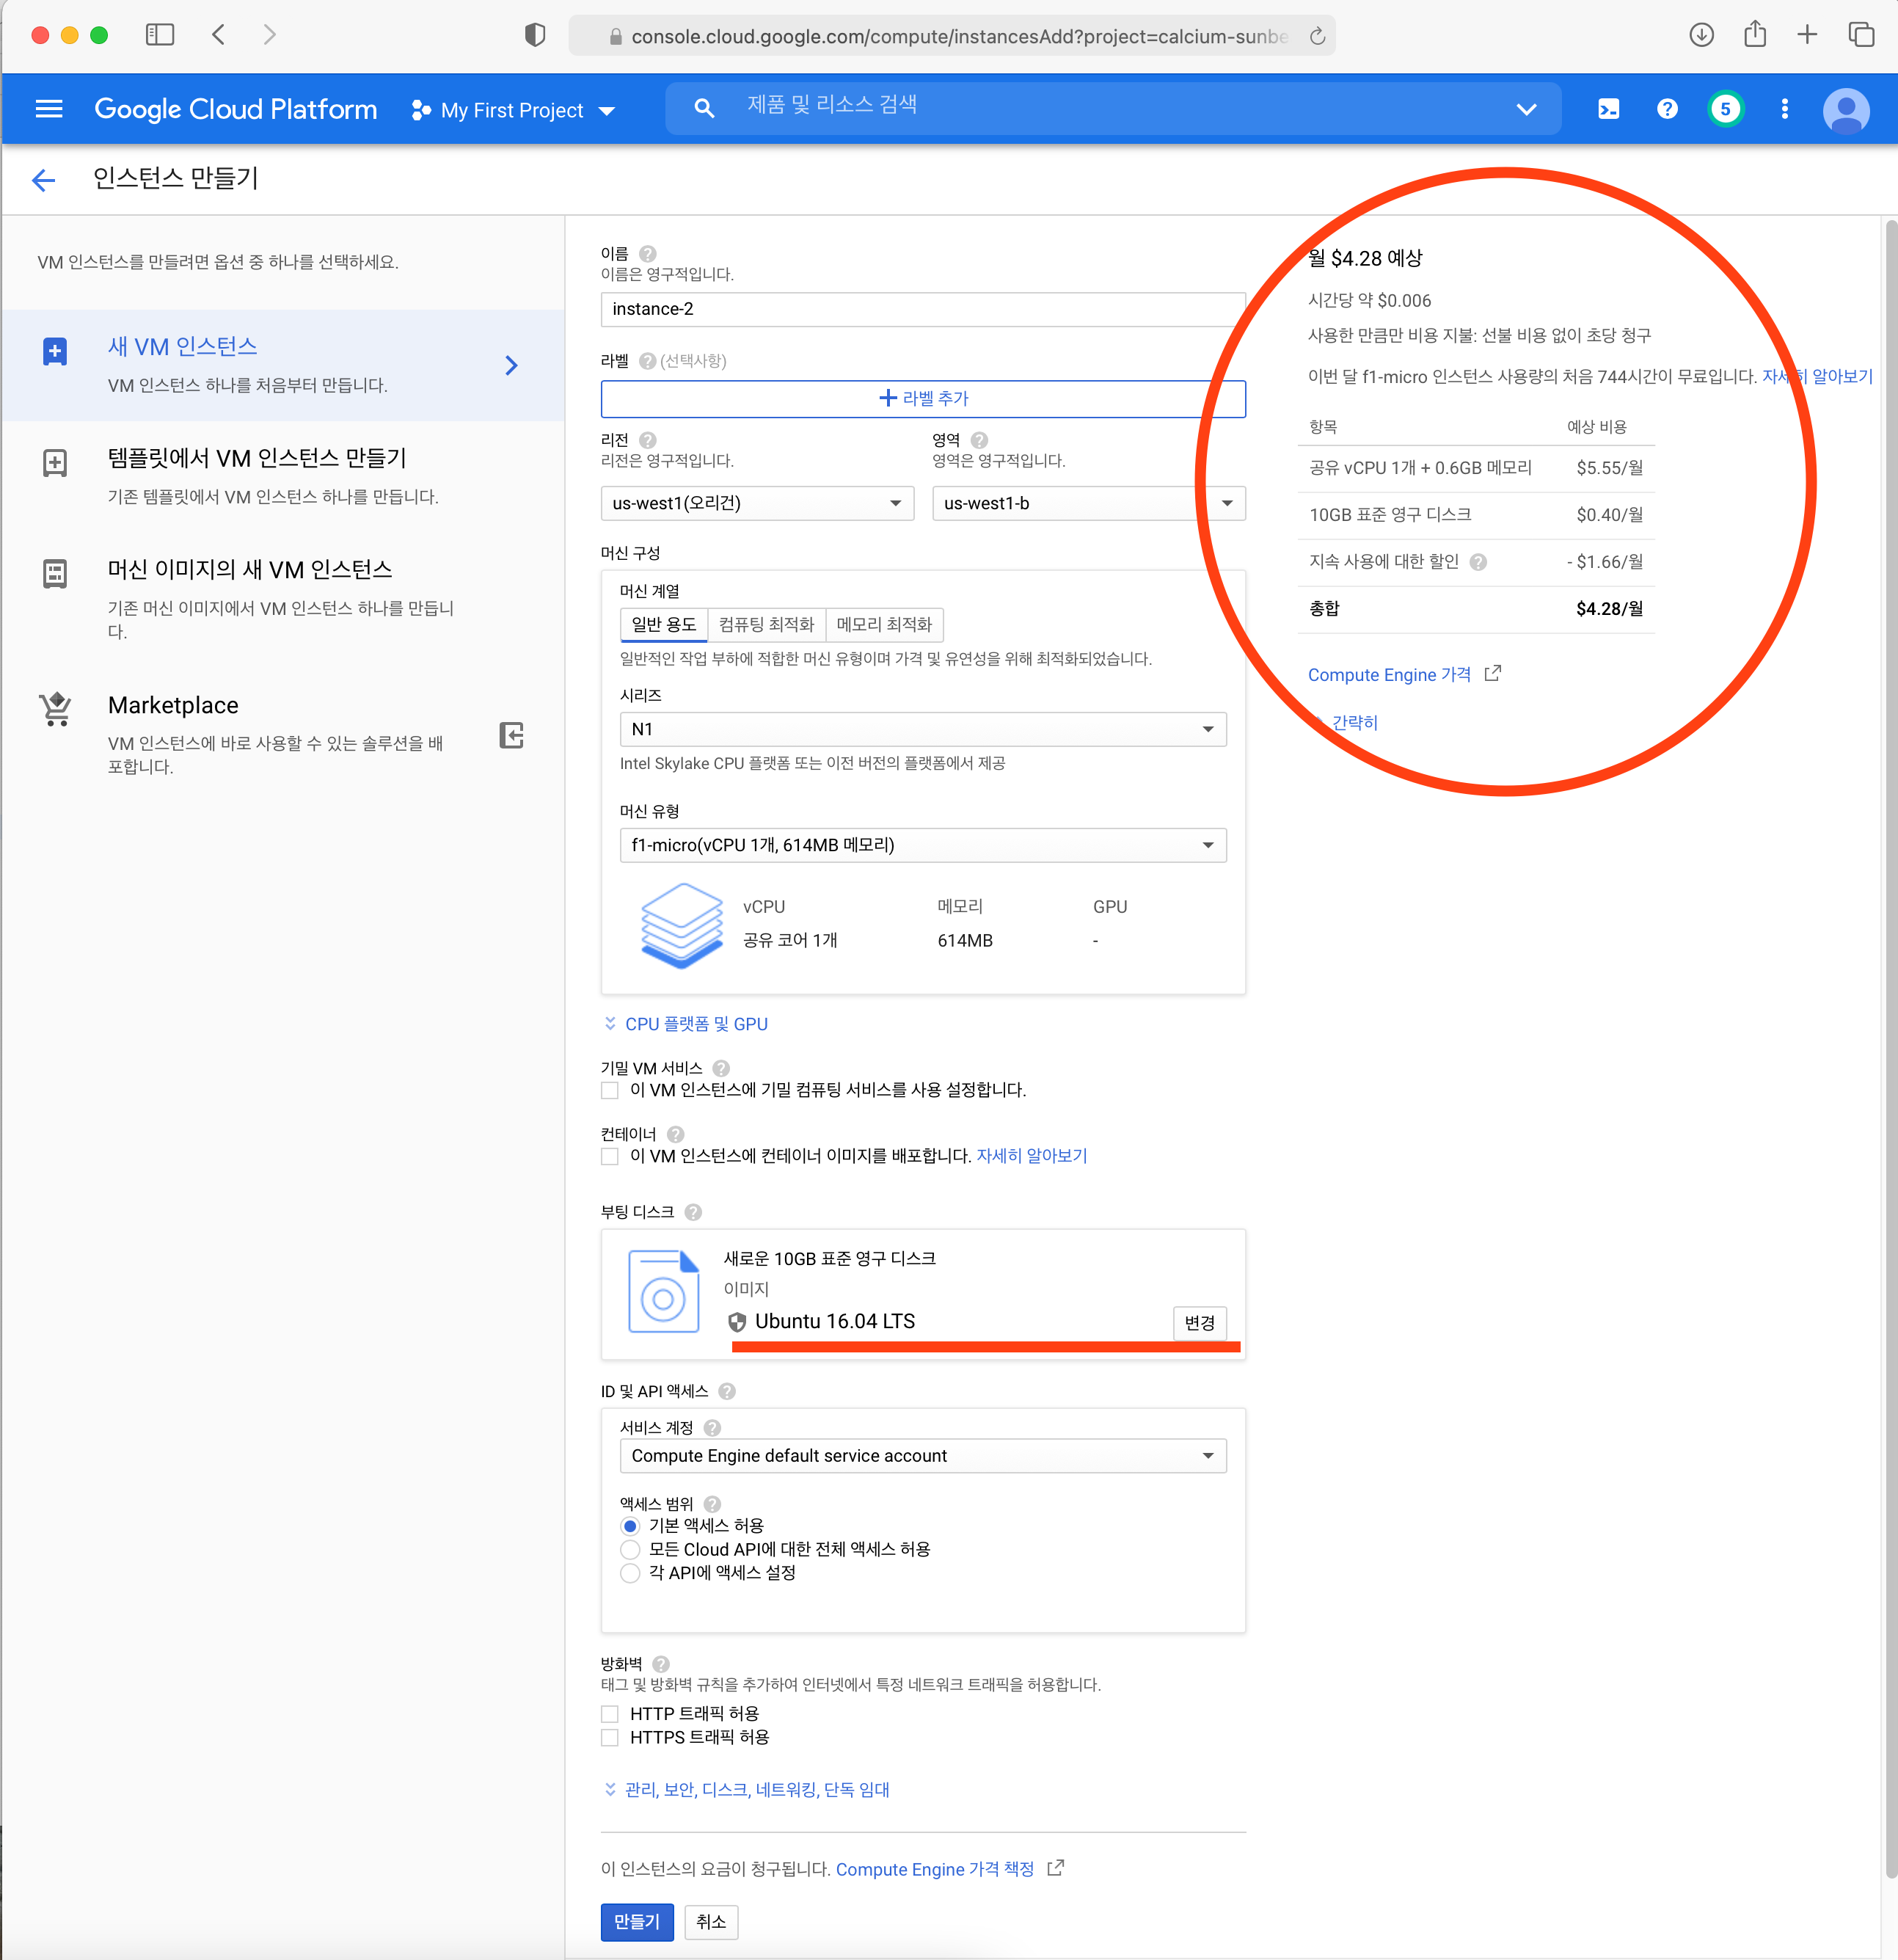Open the hamburger navigation menu
The width and height of the screenshot is (1898, 1960).
coord(48,109)
